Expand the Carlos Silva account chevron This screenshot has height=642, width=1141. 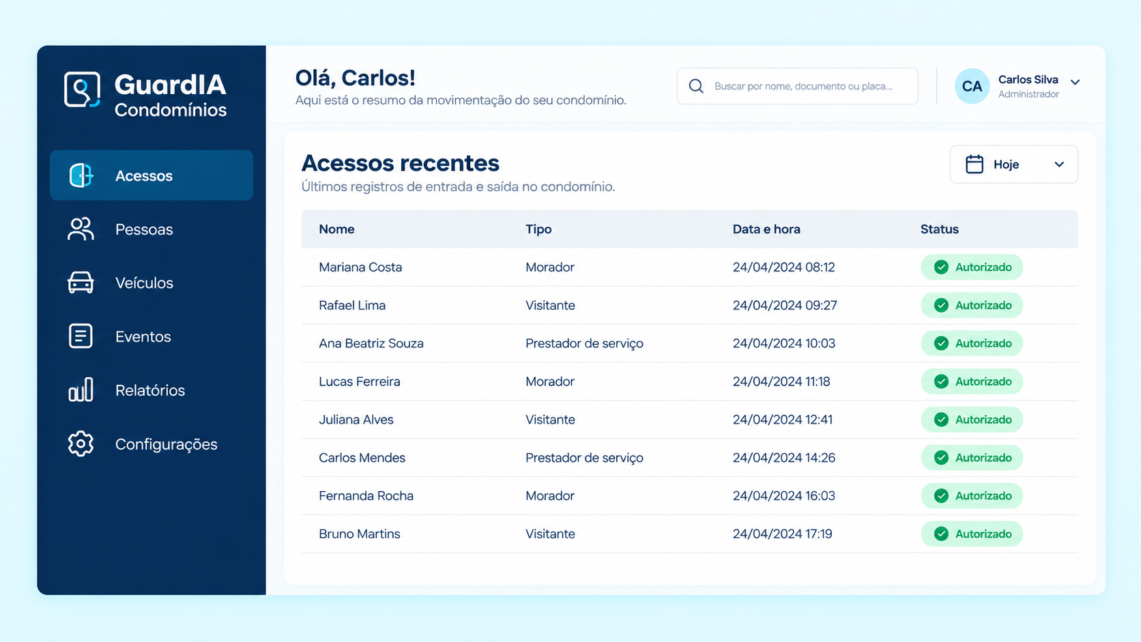click(1075, 82)
